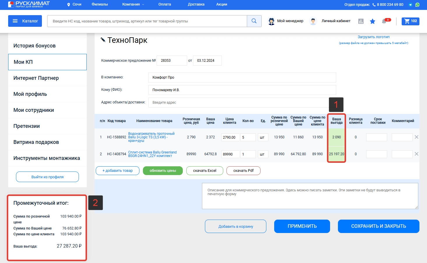Click the product code HC-1408794
Viewport: 427px width, 263px height.
pyautogui.click(x=117, y=154)
